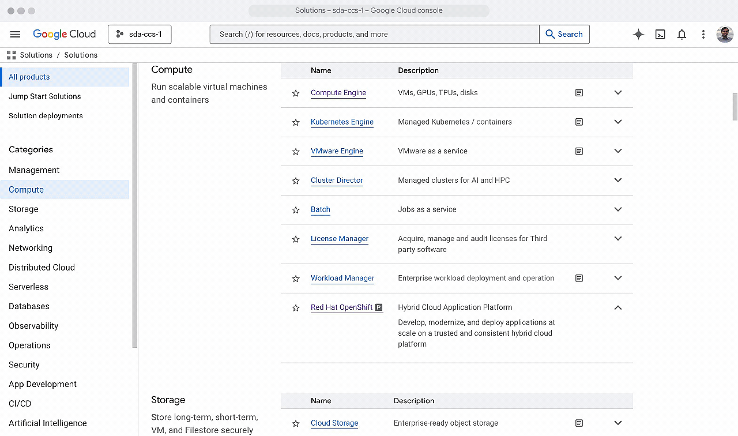
Task: Open documentation icon for Kubernetes Engine
Action: [579, 122]
